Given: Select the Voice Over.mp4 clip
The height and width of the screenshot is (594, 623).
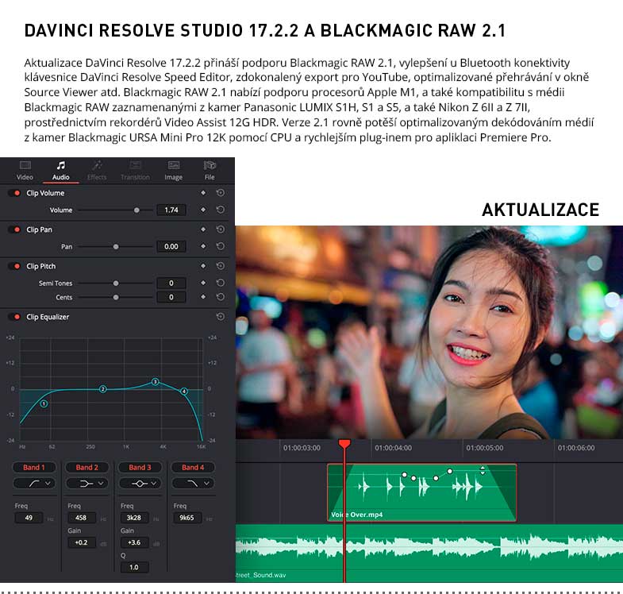Looking at the screenshot, I should (x=422, y=492).
